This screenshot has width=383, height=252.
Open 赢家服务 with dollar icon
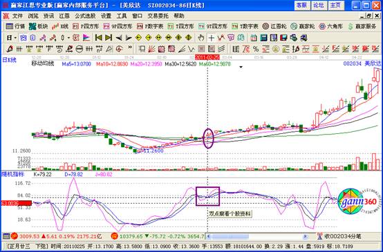tap(362, 26)
